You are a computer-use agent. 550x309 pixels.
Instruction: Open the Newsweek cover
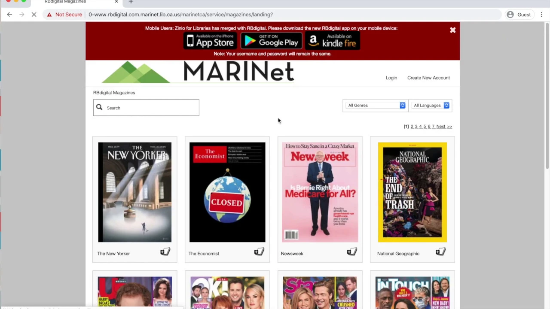pyautogui.click(x=320, y=192)
